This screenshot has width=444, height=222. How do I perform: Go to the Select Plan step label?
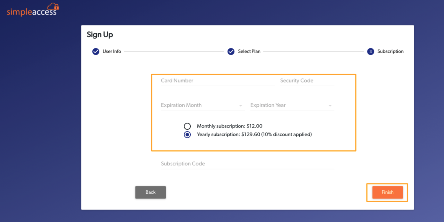point(249,51)
